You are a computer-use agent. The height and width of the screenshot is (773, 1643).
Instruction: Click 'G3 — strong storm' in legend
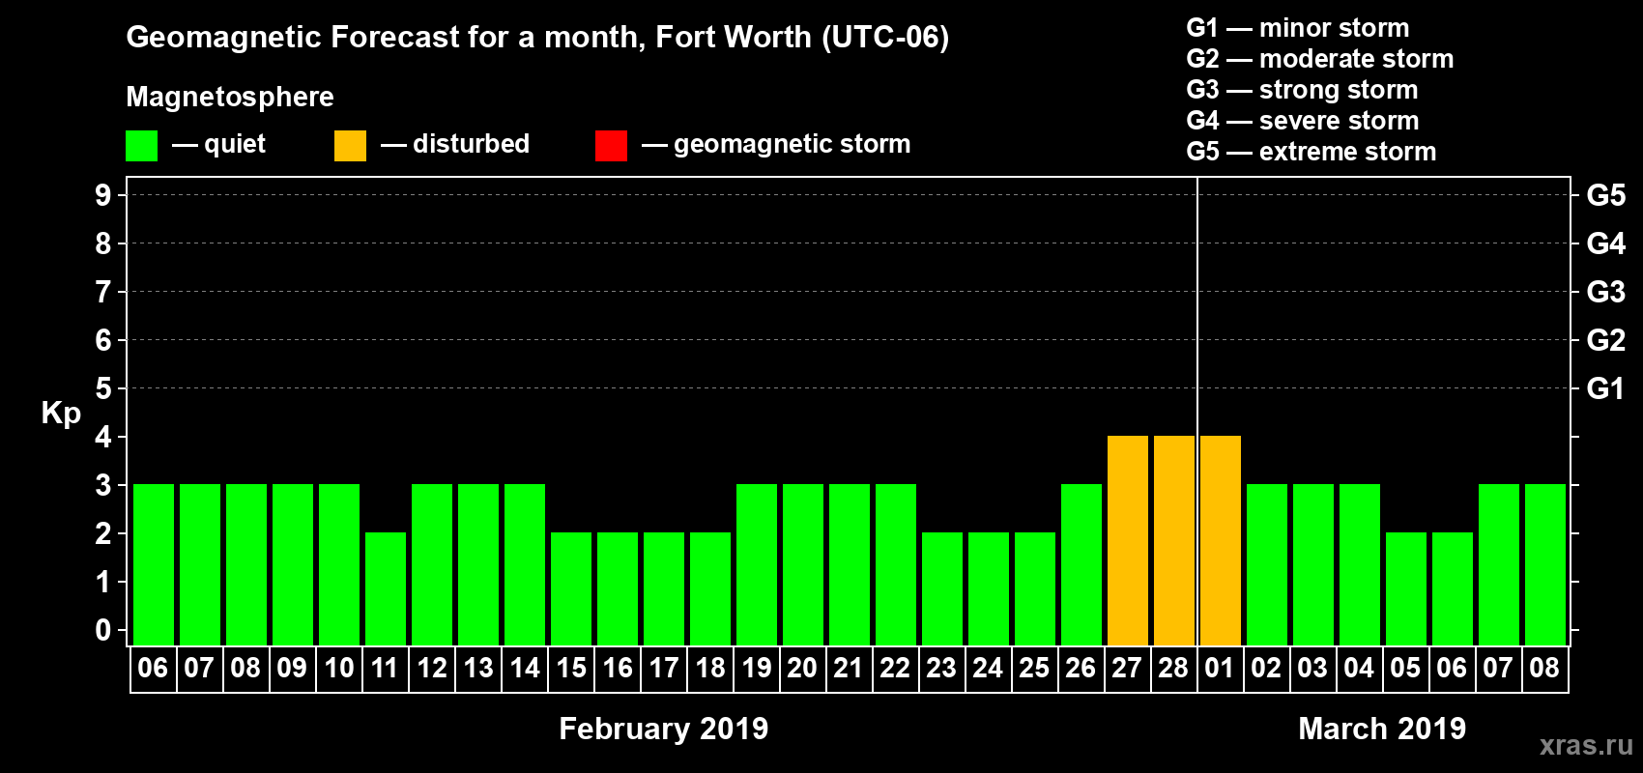click(1302, 90)
